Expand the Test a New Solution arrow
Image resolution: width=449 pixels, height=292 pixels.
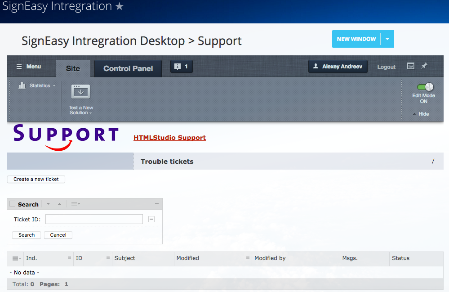coord(90,113)
